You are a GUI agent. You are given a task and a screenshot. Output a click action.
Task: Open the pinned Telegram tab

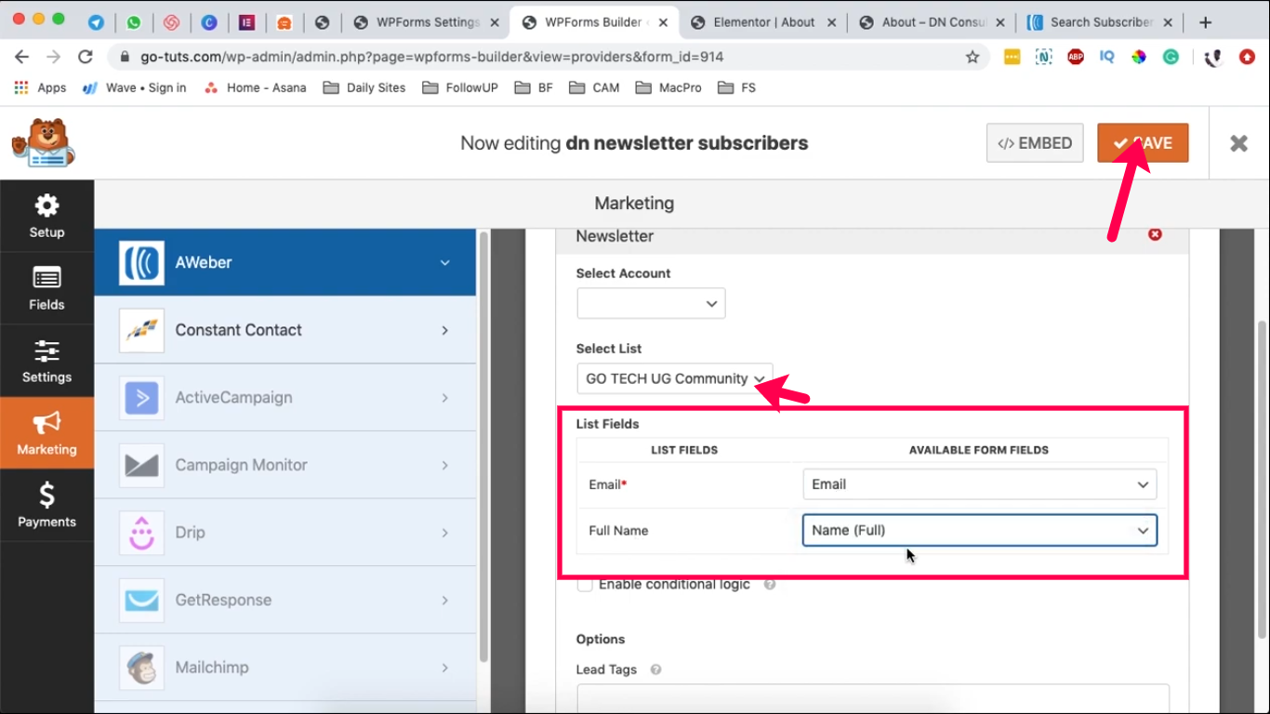coord(96,22)
